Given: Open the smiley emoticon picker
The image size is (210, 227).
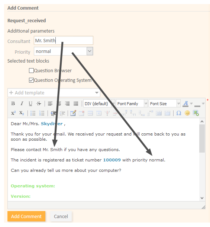Looking at the screenshot, I should tap(187, 113).
